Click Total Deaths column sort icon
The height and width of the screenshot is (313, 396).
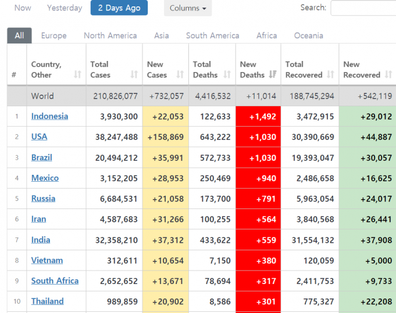pos(226,75)
